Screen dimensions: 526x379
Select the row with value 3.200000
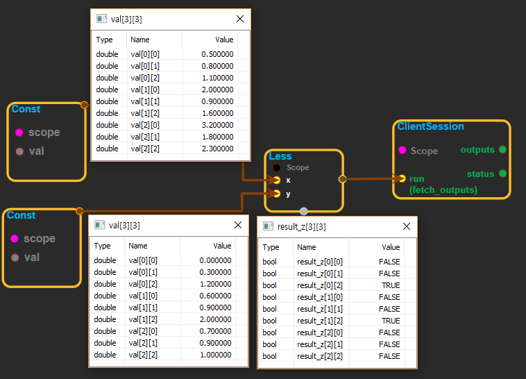pyautogui.click(x=170, y=125)
